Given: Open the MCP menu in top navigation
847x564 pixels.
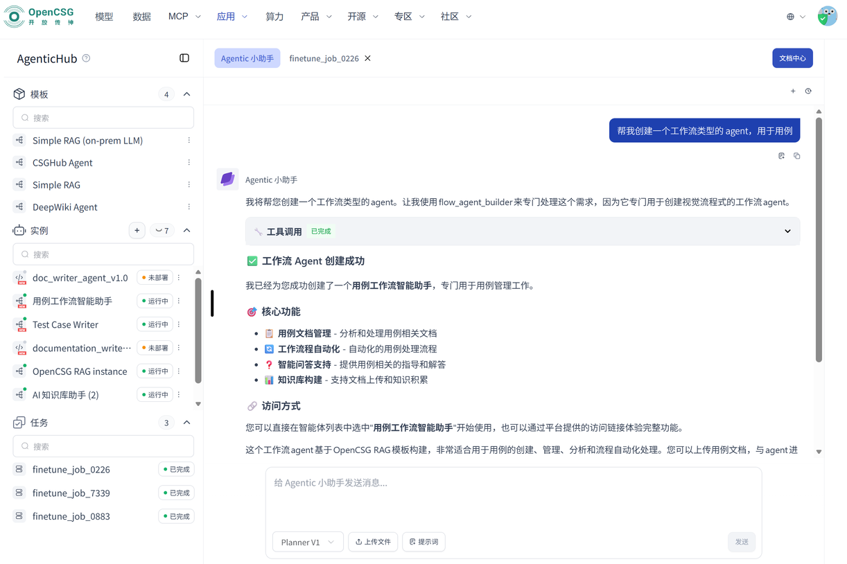Looking at the screenshot, I should coord(184,17).
